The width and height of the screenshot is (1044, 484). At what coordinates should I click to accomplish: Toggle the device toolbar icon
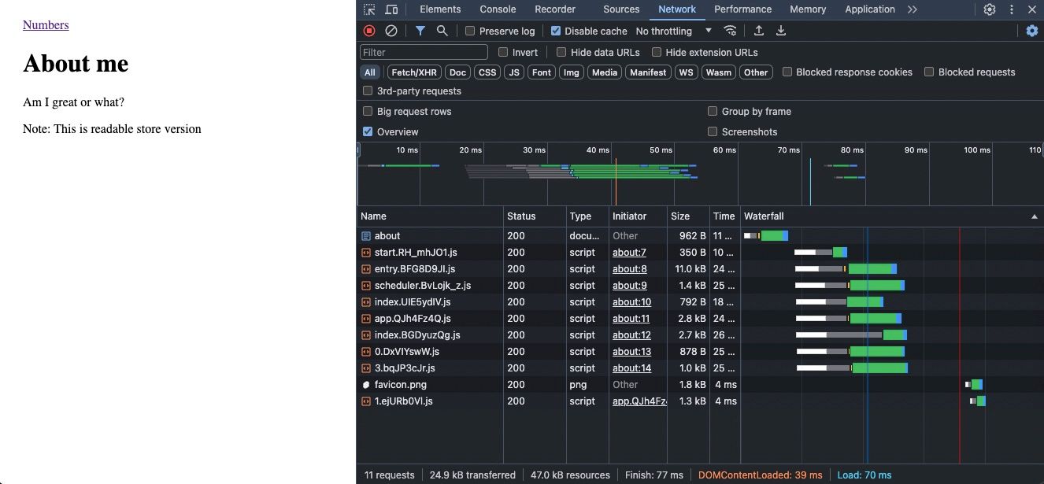click(391, 9)
